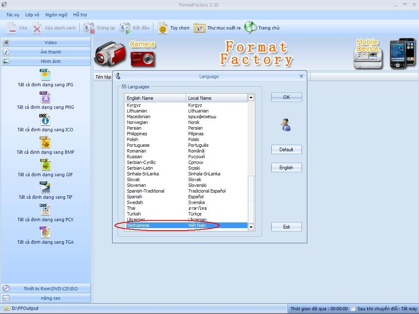Choose the TIFF conversion icon

pos(45,187)
